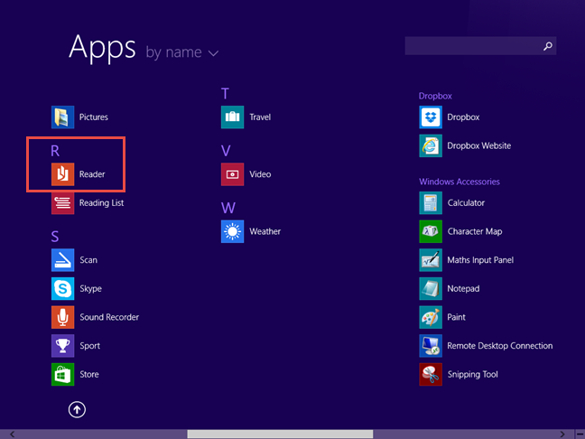Screen dimensions: 585x439
Task: Click the 'Pictures' label text
Action: [94, 117]
